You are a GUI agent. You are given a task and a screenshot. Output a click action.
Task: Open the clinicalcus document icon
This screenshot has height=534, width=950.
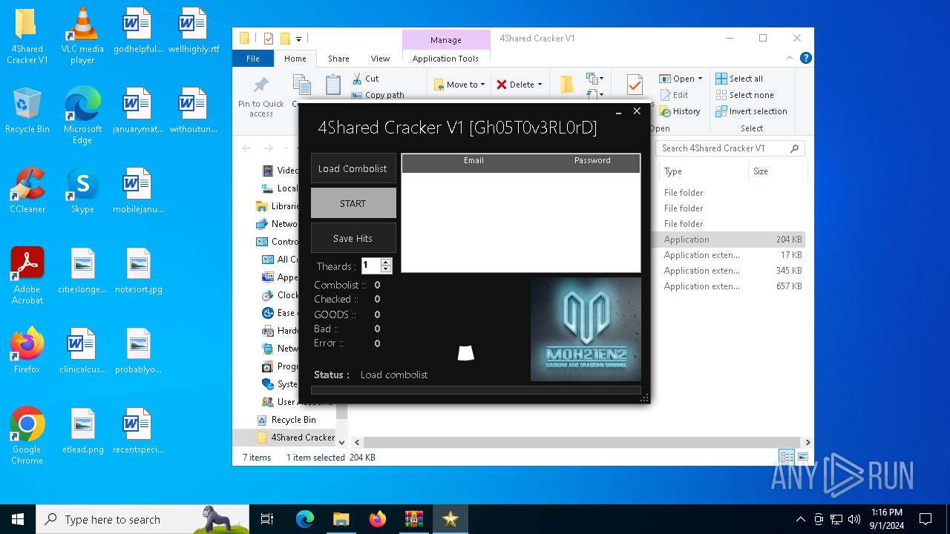pos(82,351)
